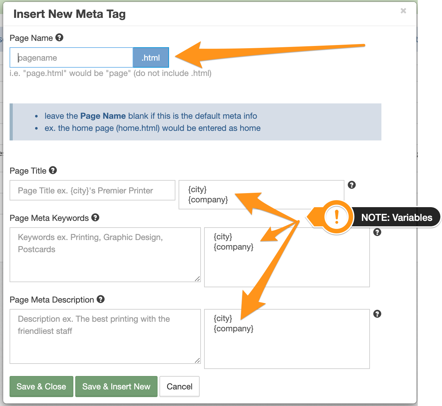Click help icon right of description variables box

click(x=377, y=314)
